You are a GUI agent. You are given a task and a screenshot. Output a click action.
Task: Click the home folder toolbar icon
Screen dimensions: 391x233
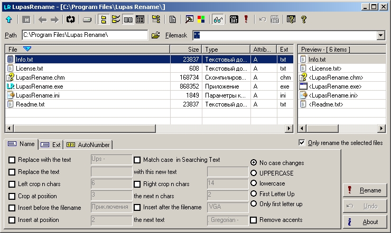click(x=26, y=20)
